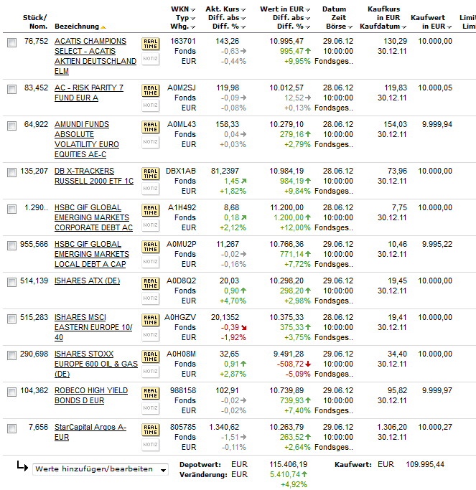Open iShares Stoxx Europe 600 Oil & Gas

click(96, 364)
